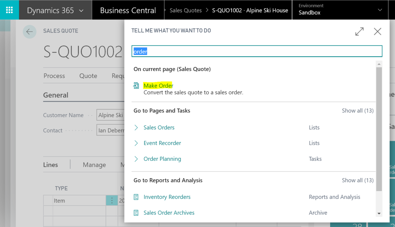Click the 'On current page (Sales Quote)' heading
395x227 pixels.
pyautogui.click(x=172, y=69)
